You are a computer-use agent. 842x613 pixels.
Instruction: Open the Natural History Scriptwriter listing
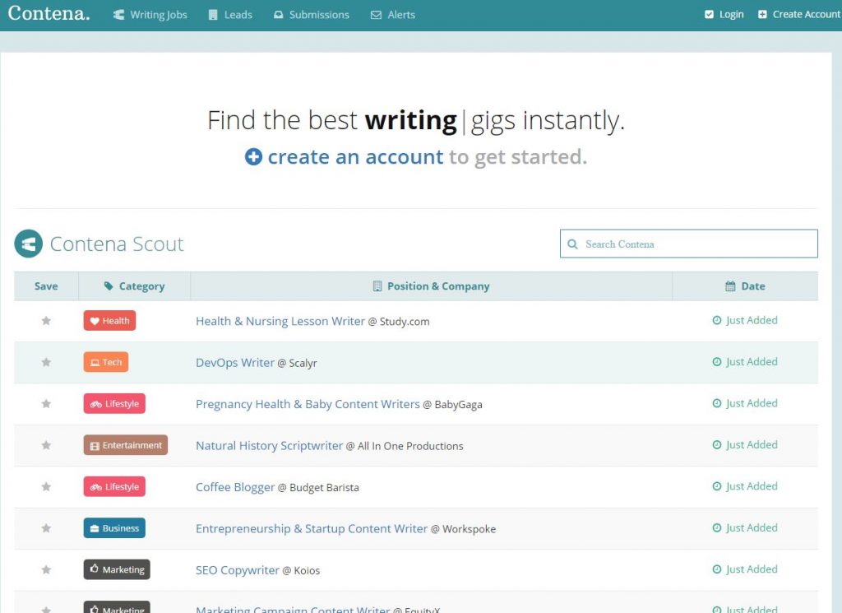(269, 446)
